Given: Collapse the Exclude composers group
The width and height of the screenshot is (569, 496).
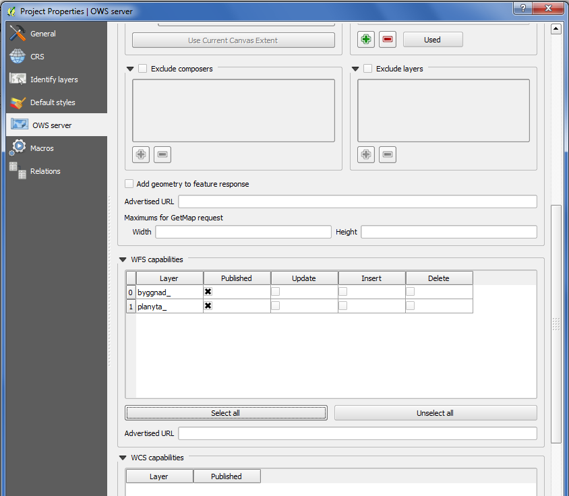Looking at the screenshot, I should point(130,69).
